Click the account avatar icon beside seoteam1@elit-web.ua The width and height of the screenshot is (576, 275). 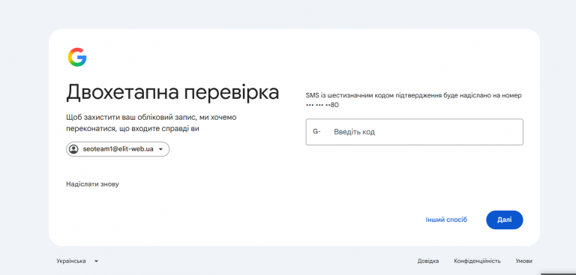(73, 149)
